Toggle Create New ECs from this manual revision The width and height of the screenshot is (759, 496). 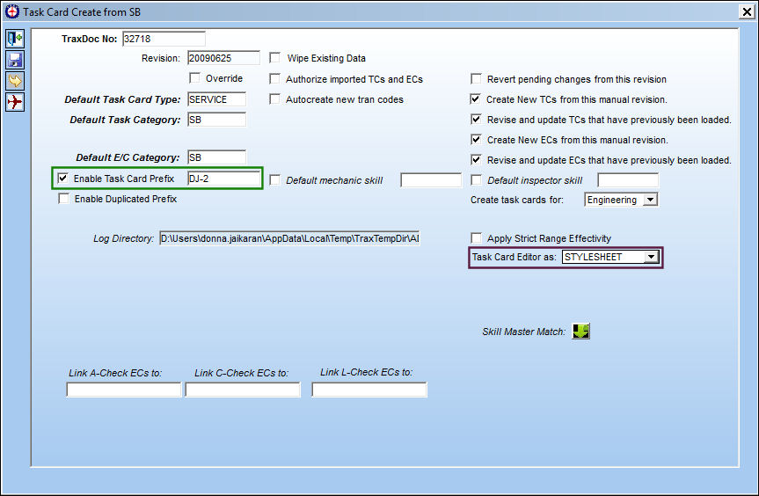click(477, 140)
